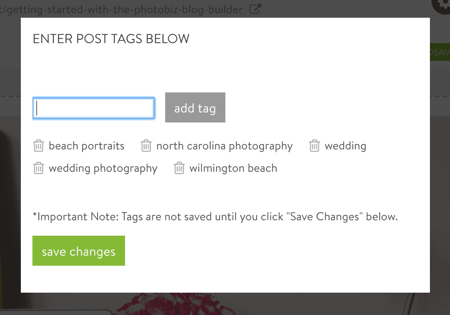450x315 pixels.
Task: Click inside the new tag input field
Action: coord(93,108)
